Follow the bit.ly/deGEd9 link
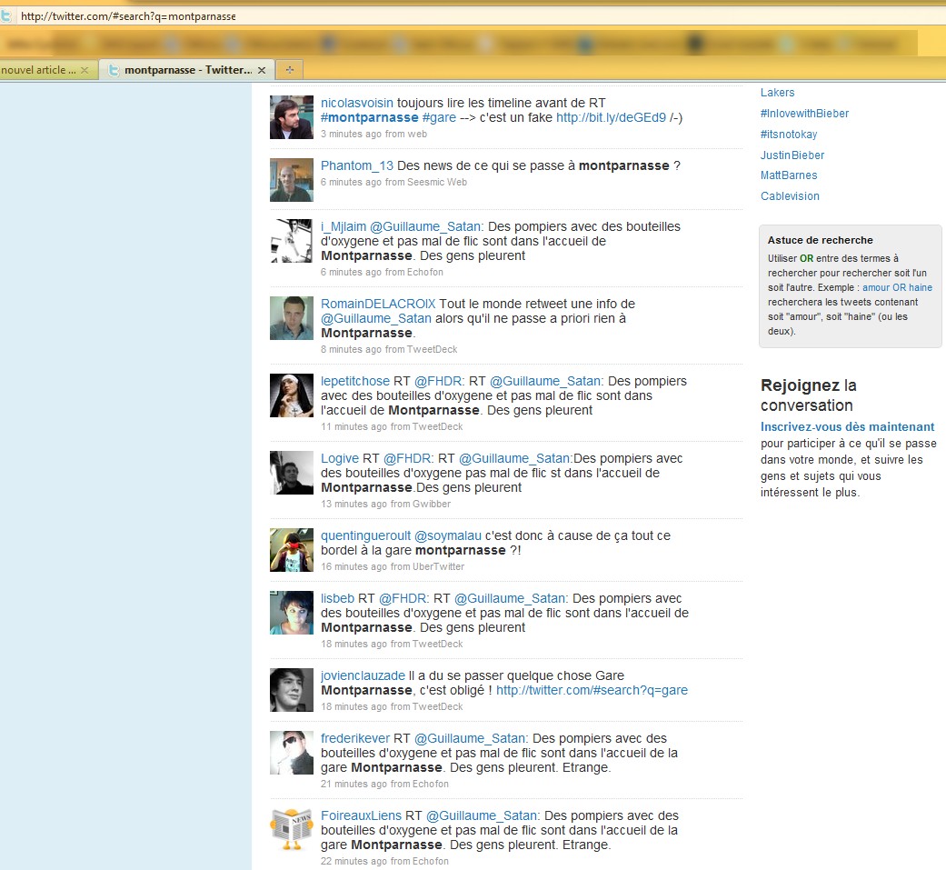 coord(612,118)
